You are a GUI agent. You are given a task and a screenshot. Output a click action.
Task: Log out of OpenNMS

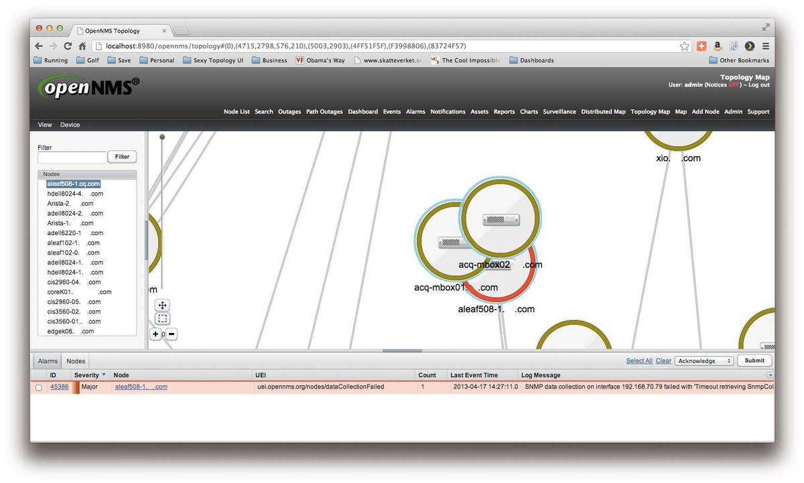coord(758,85)
